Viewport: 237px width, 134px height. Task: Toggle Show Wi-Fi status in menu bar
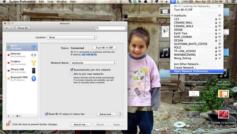point(47,114)
